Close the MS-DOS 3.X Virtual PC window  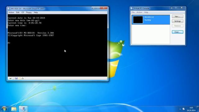click(104, 8)
